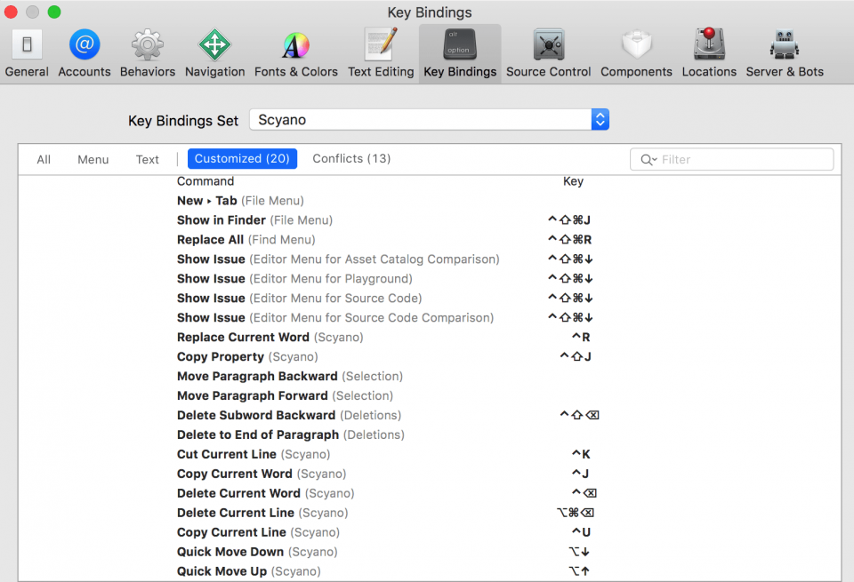
Task: Open the Key Bindings Set dropdown
Action: [x=600, y=117]
